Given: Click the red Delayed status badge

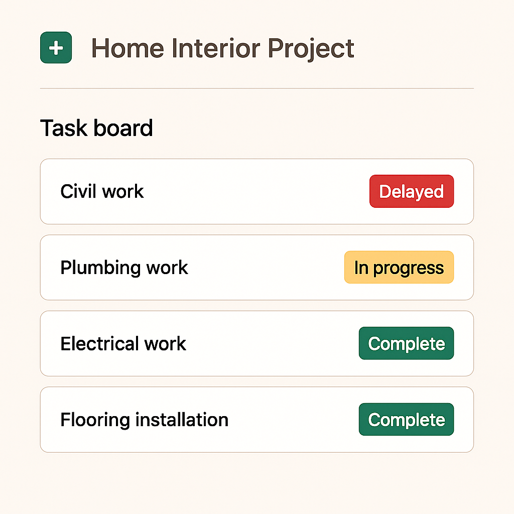Looking at the screenshot, I should (x=412, y=191).
